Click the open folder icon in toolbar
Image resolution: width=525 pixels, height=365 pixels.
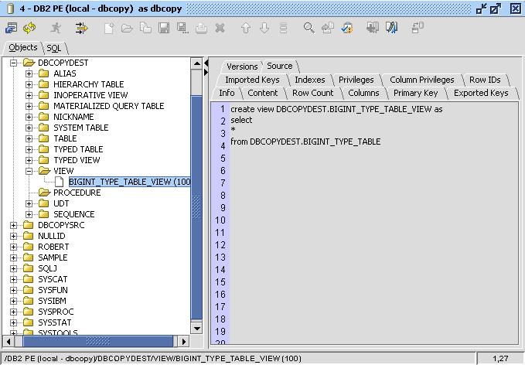(x=127, y=29)
